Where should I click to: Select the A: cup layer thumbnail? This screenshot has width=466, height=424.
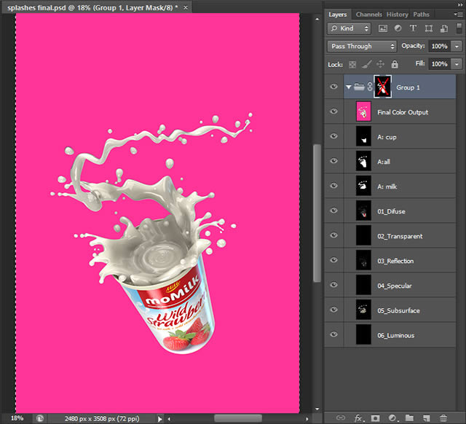coord(363,136)
